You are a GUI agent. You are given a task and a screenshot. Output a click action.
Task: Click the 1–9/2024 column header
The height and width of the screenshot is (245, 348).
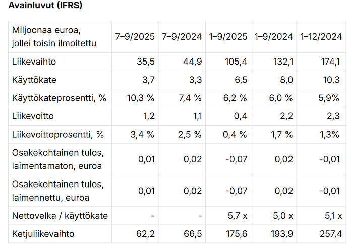point(274,36)
